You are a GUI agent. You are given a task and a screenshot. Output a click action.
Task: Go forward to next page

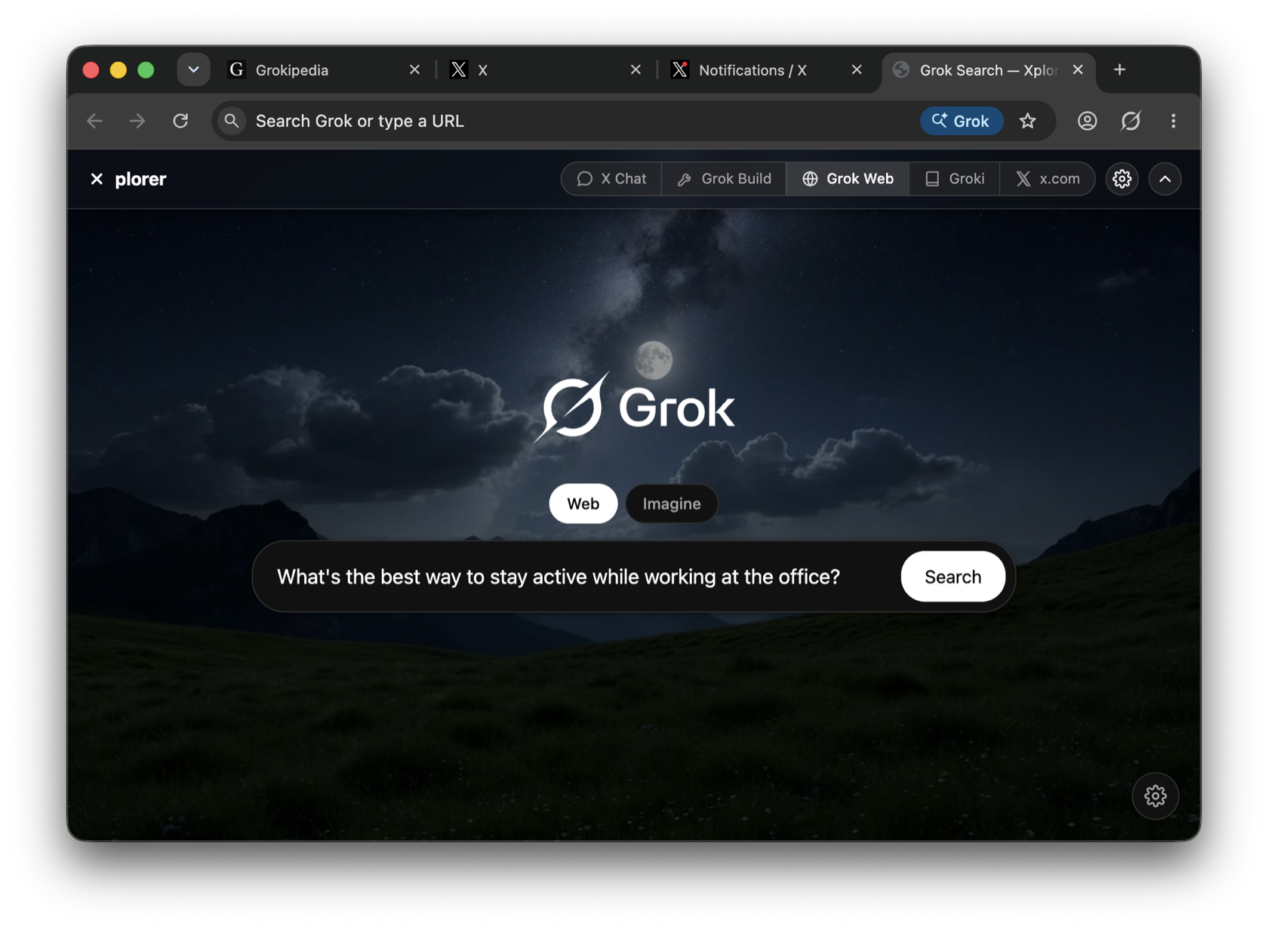(x=137, y=121)
